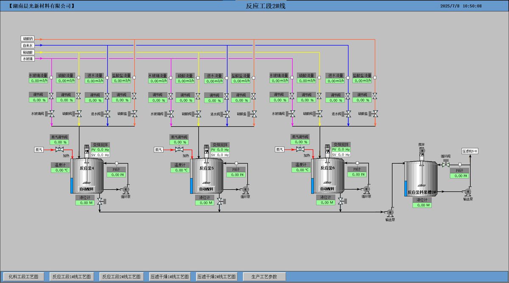Click the date and time display

[x=461, y=6]
